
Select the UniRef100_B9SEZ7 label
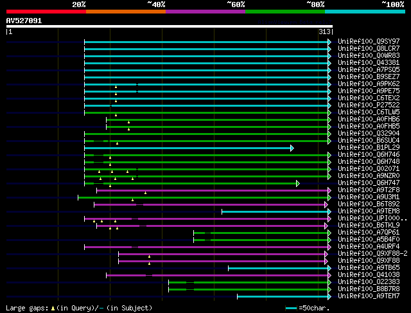coord(369,77)
